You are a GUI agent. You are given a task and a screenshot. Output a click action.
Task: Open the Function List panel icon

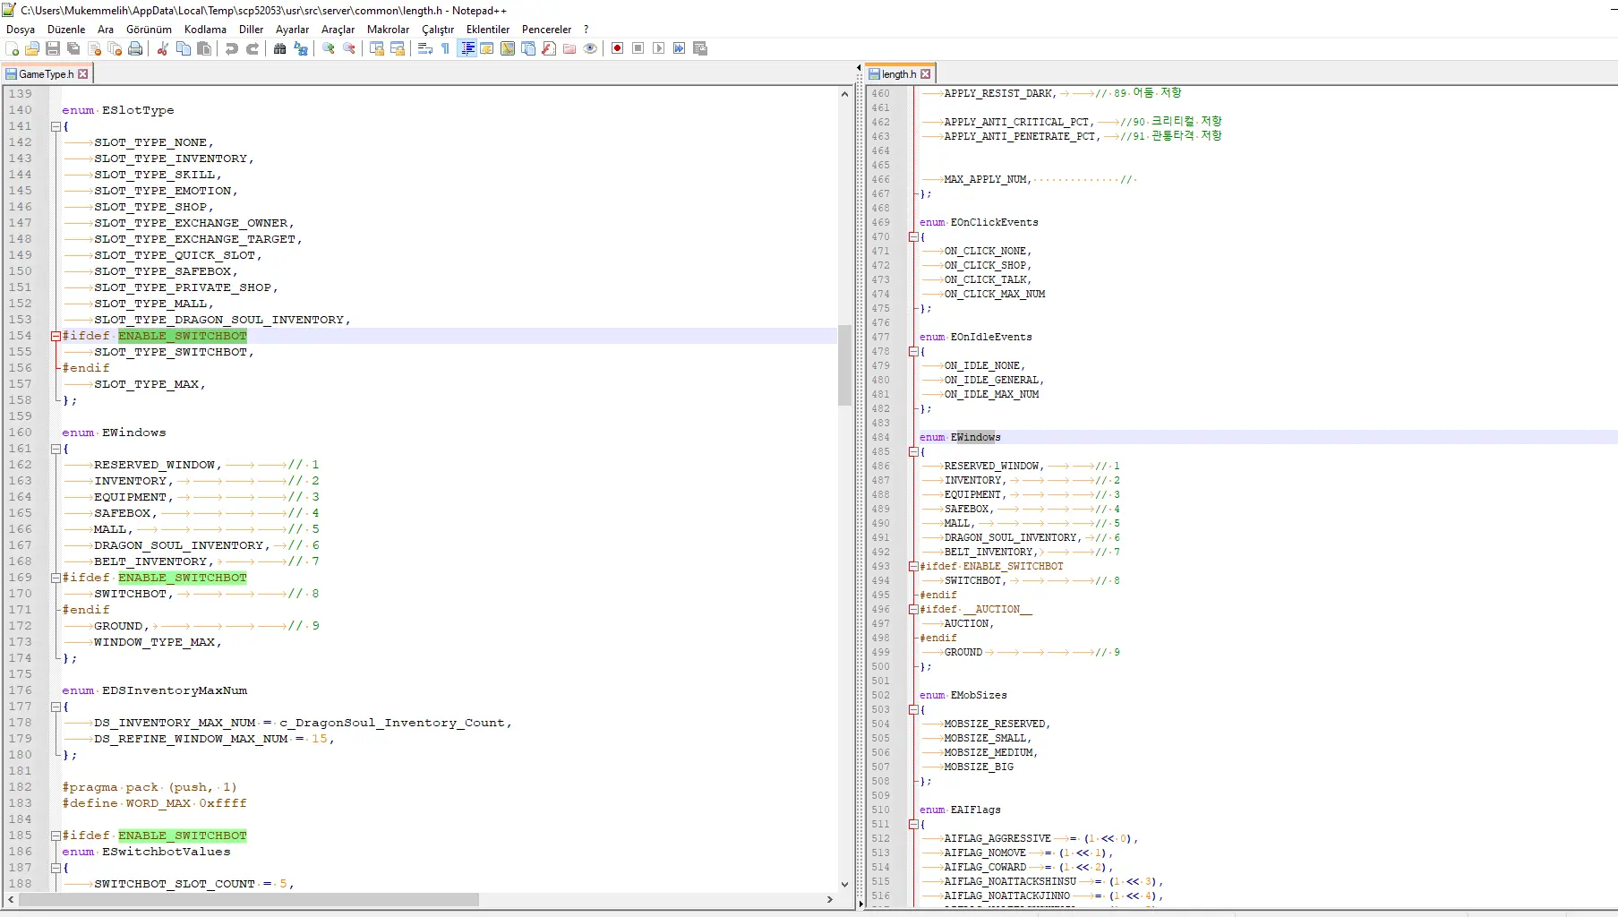coord(549,48)
